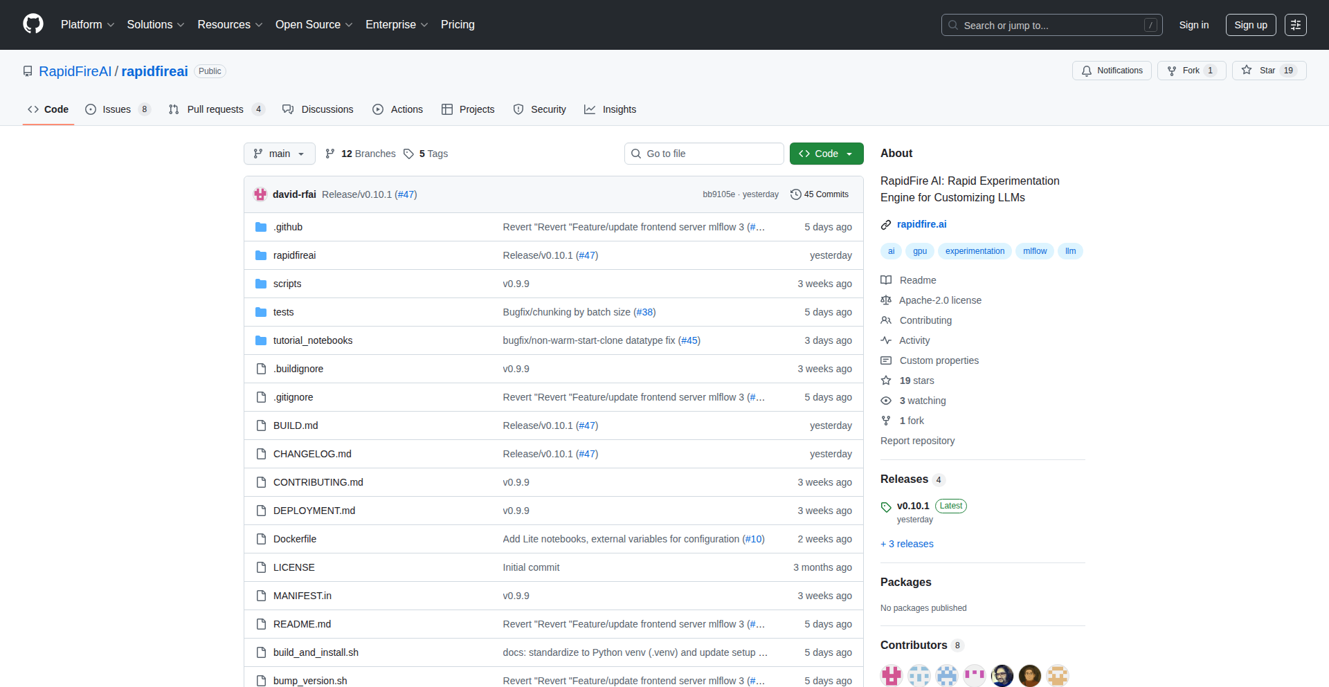Click Report repository link

coord(917,441)
